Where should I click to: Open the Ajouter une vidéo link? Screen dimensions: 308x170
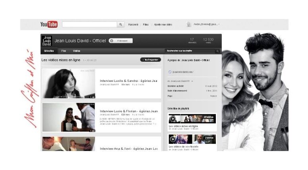(x=163, y=25)
